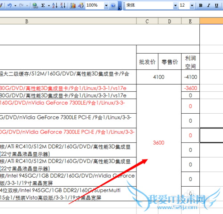Image resolution: width=223 pixels, height=214 pixels.
Task: Select the merged cell showing red 3600
Action: pyautogui.click(x=159, y=143)
